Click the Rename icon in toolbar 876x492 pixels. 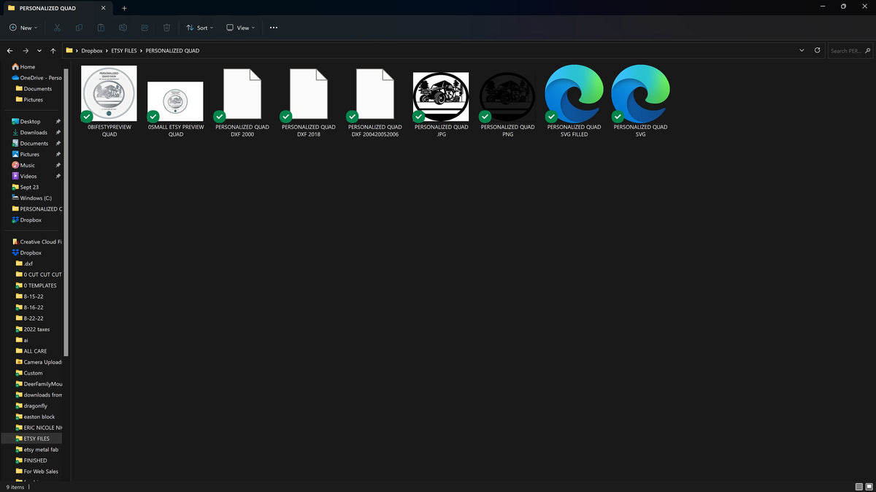click(123, 28)
